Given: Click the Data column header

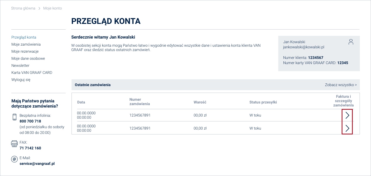Looking at the screenshot, I should point(81,102).
